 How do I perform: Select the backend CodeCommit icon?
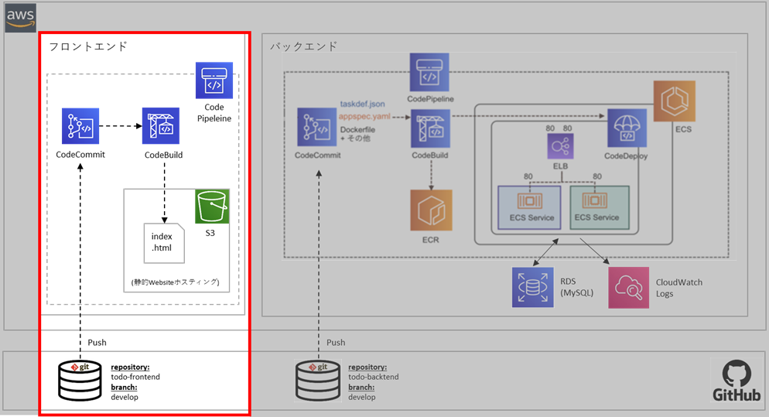tap(317, 128)
